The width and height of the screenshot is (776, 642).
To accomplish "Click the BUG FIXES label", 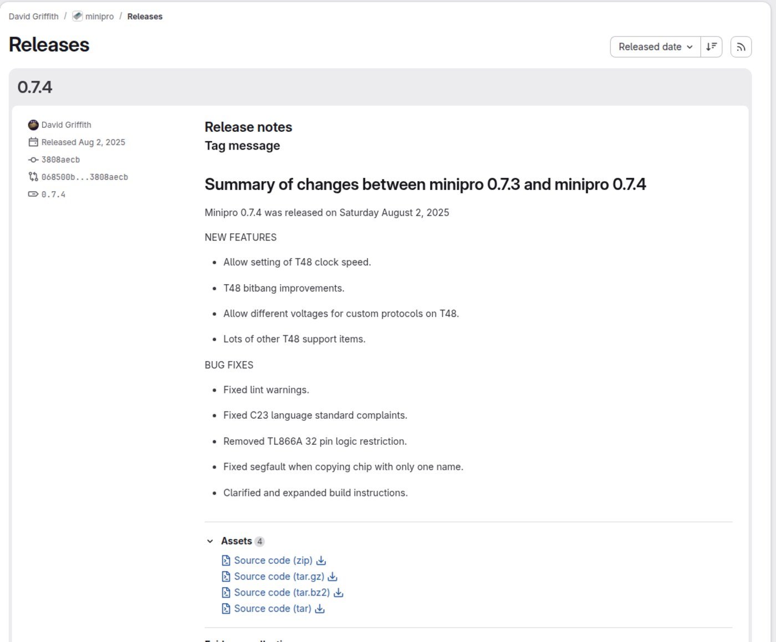I will [x=229, y=365].
